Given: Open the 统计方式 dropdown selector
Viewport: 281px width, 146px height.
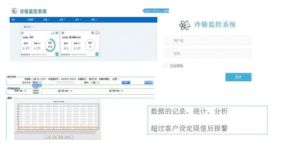Looking at the screenshot, I should (37, 83).
